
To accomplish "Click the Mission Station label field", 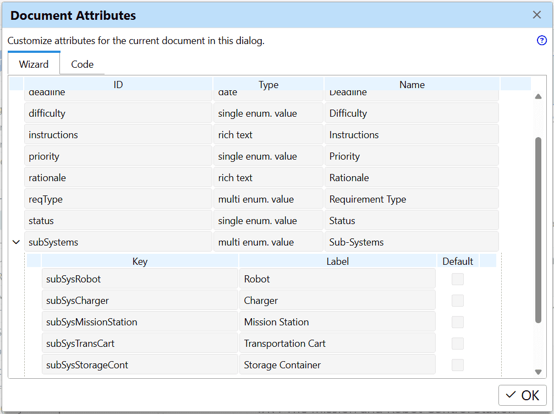I will [x=337, y=322].
